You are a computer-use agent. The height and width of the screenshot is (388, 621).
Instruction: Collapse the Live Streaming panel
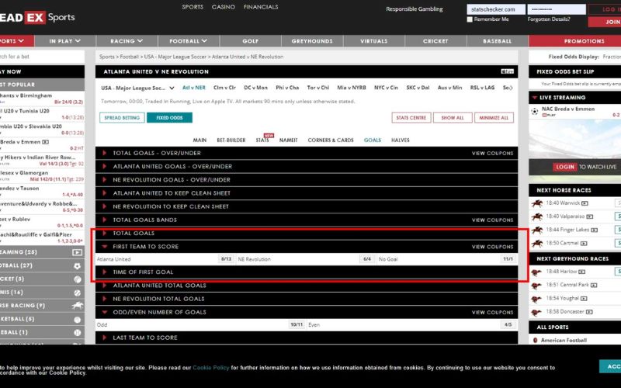(x=535, y=98)
